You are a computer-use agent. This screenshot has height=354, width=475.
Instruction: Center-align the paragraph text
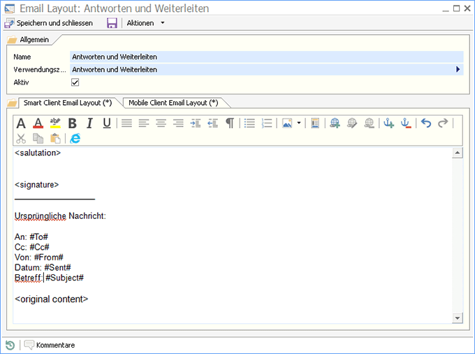click(x=161, y=123)
